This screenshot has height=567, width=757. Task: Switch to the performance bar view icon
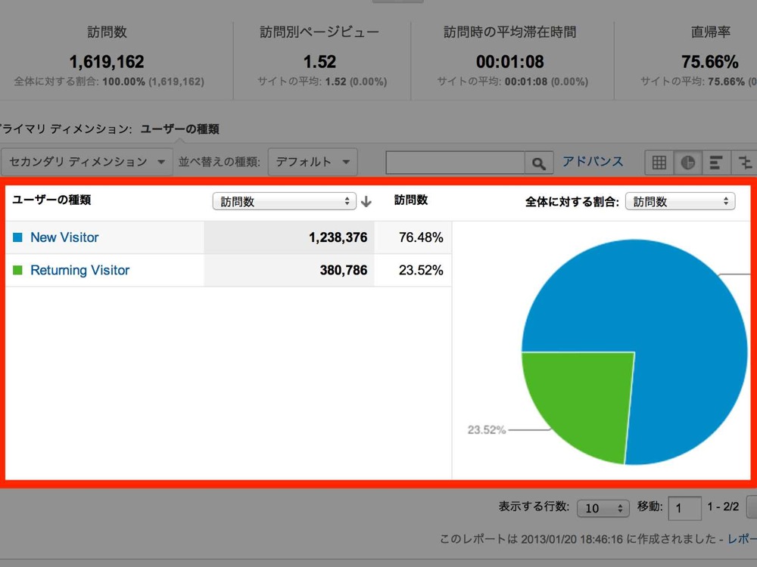point(716,163)
